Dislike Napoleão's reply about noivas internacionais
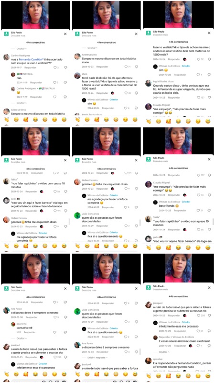The image size is (215, 383). point(209,346)
